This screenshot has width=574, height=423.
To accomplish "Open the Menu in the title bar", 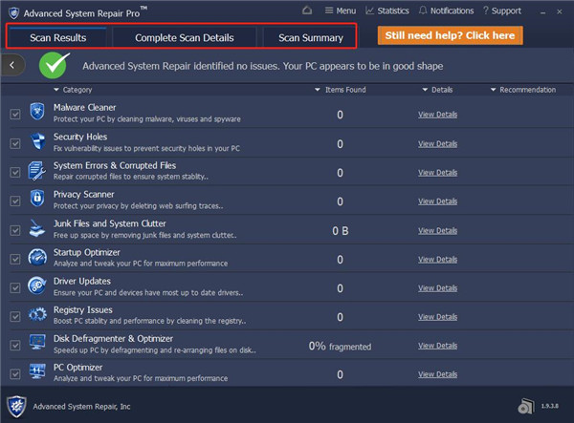I will [340, 11].
